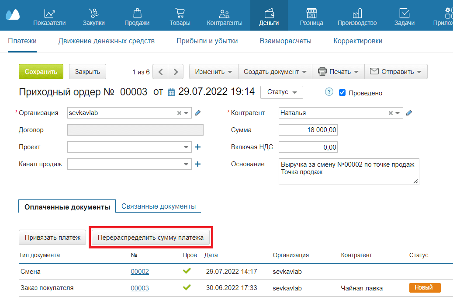Click the help question mark icon
Viewport: 453px width, 297px height.
tap(329, 92)
